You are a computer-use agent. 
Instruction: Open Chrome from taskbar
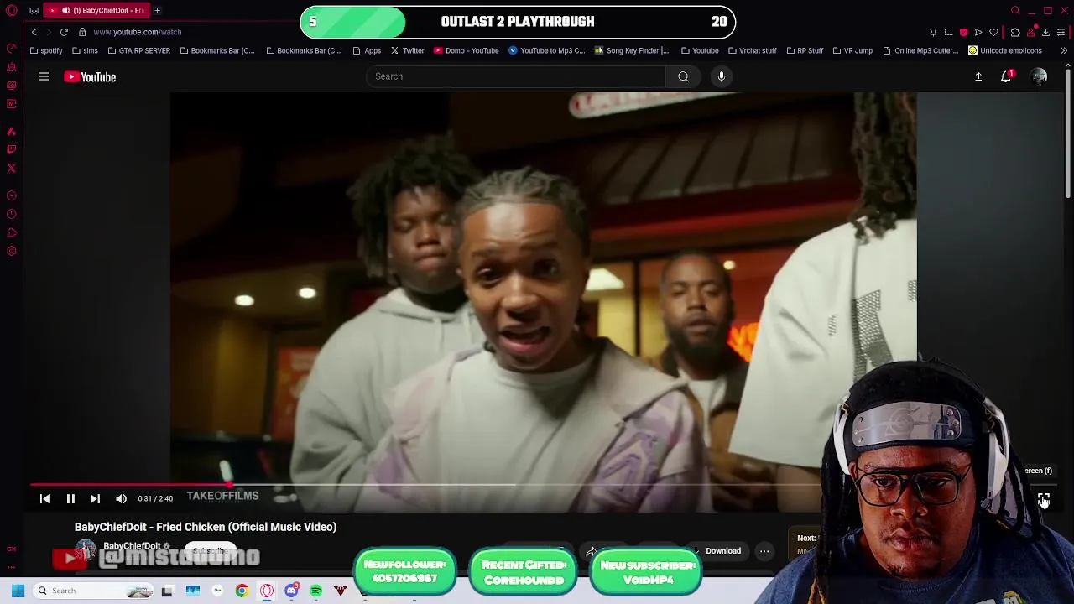(x=242, y=591)
